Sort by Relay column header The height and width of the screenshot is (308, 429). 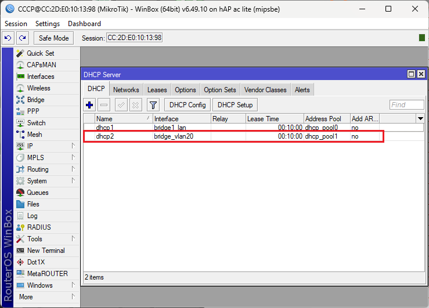pyautogui.click(x=229, y=118)
